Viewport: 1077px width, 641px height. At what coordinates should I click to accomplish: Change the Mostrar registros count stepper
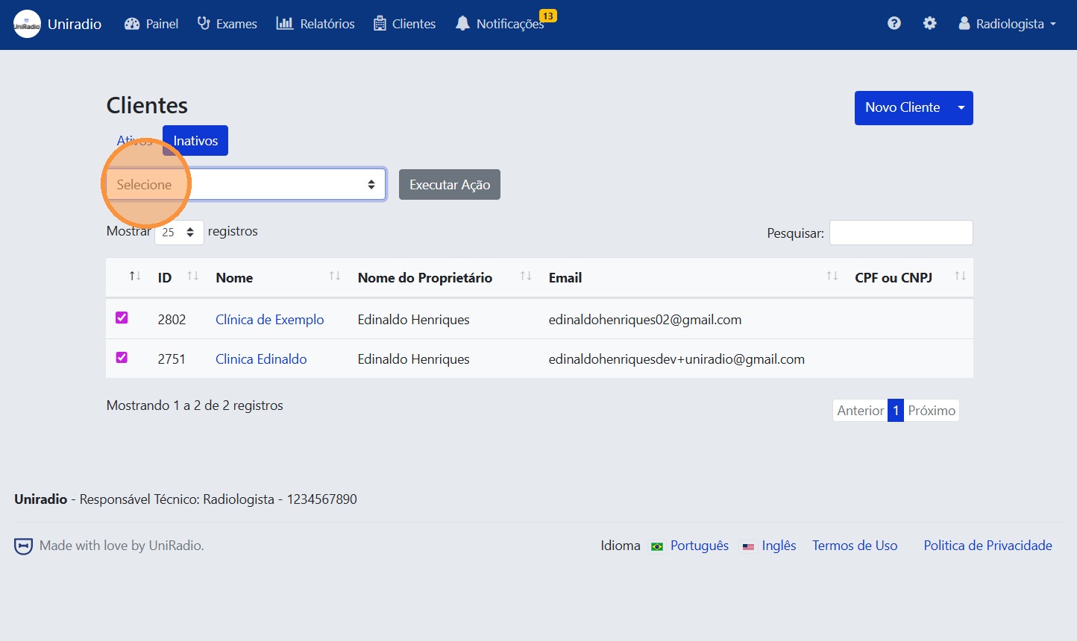(179, 232)
